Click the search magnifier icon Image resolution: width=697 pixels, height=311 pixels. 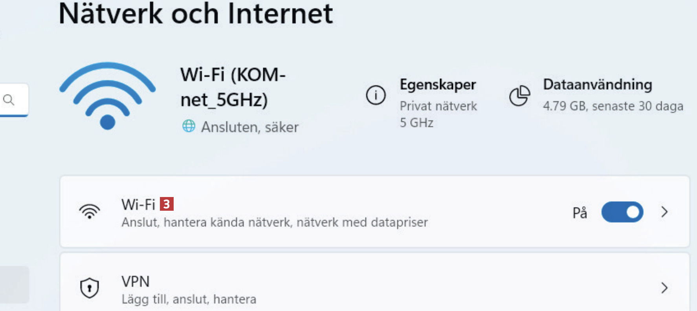9,100
